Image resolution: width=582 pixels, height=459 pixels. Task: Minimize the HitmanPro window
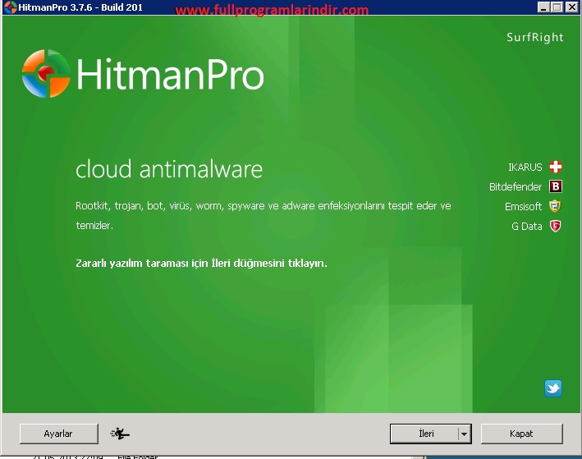click(x=545, y=7)
